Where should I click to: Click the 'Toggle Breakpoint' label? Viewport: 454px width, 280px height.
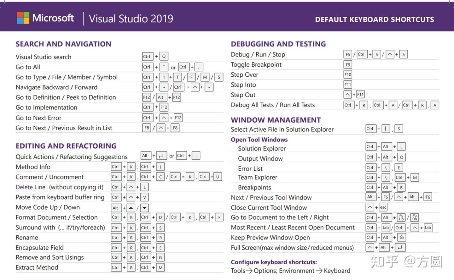(x=256, y=65)
